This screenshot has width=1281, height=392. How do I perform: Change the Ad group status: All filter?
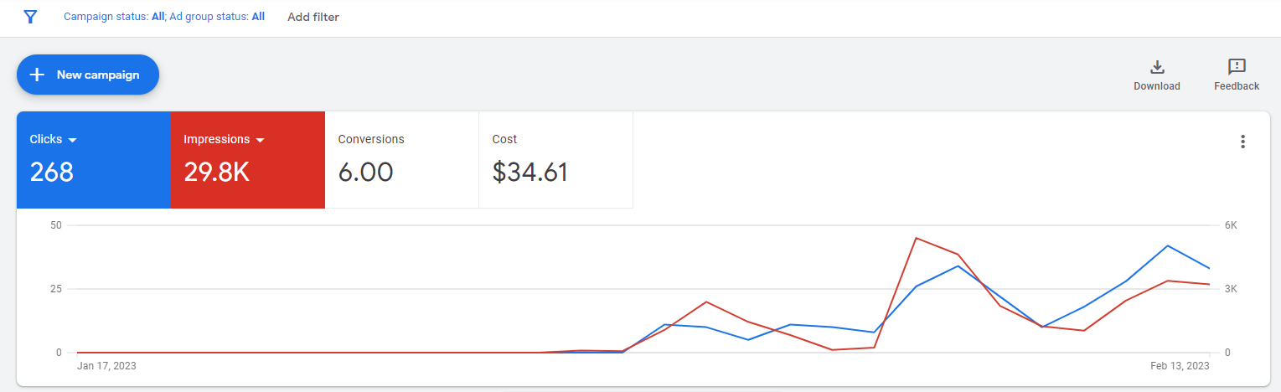217,17
